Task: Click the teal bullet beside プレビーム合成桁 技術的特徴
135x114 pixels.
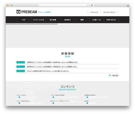Action: click(x=53, y=97)
